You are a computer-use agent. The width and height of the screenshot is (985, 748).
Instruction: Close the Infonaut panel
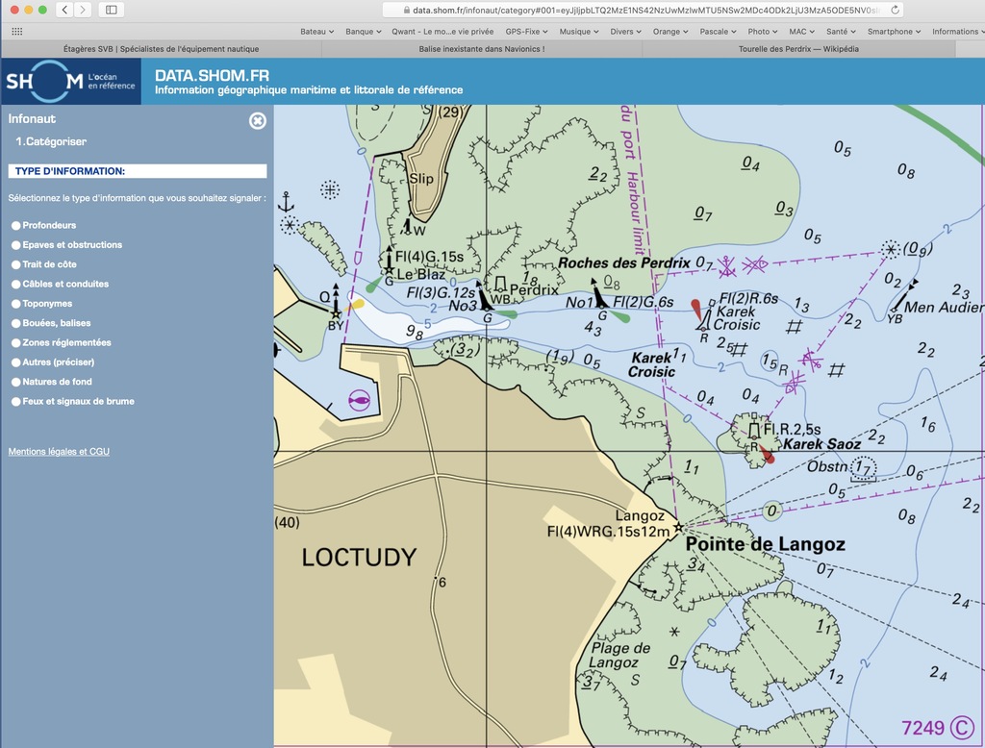(x=258, y=120)
